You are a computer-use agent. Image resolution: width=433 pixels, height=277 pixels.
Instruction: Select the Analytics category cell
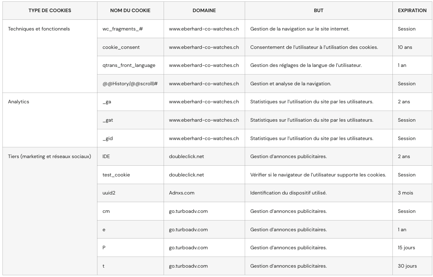pyautogui.click(x=18, y=102)
